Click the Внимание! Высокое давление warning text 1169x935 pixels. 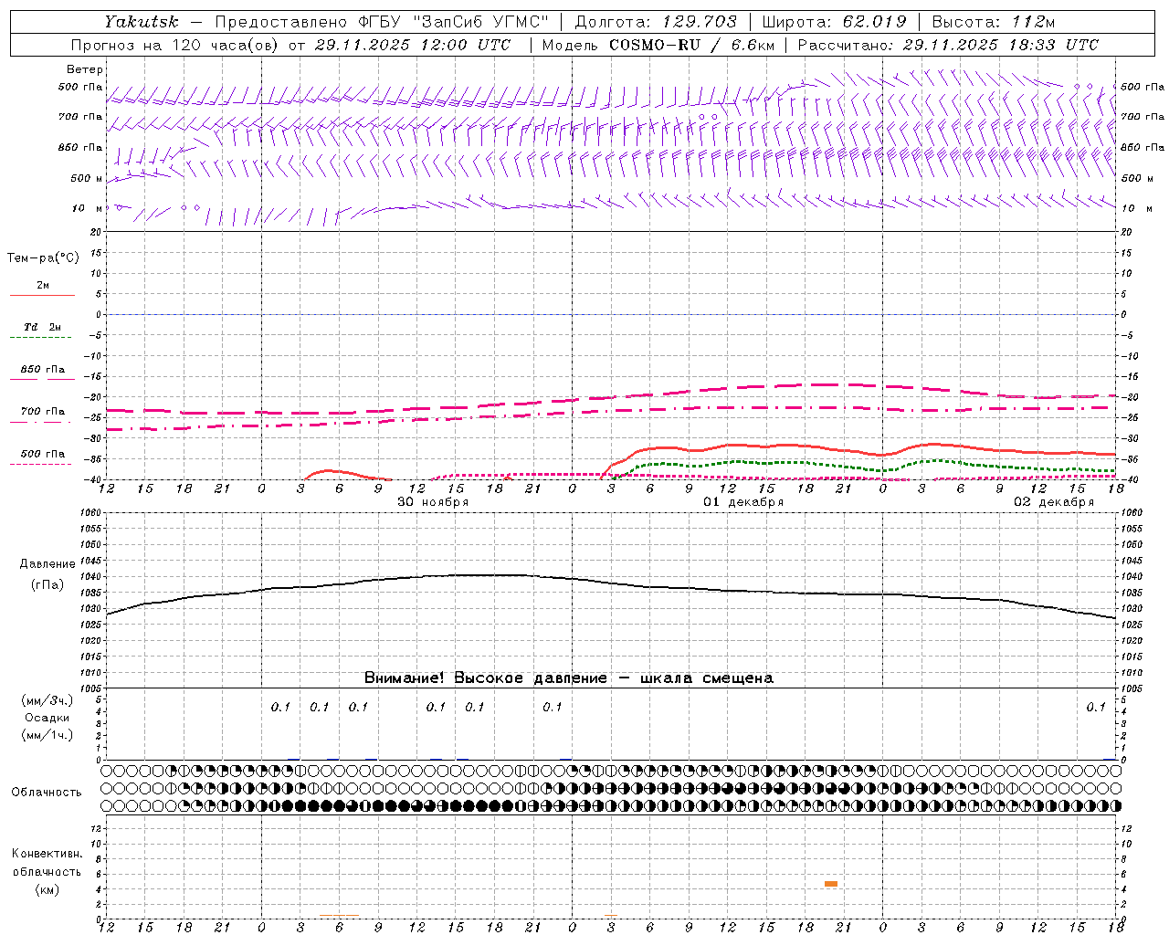pyautogui.click(x=569, y=678)
